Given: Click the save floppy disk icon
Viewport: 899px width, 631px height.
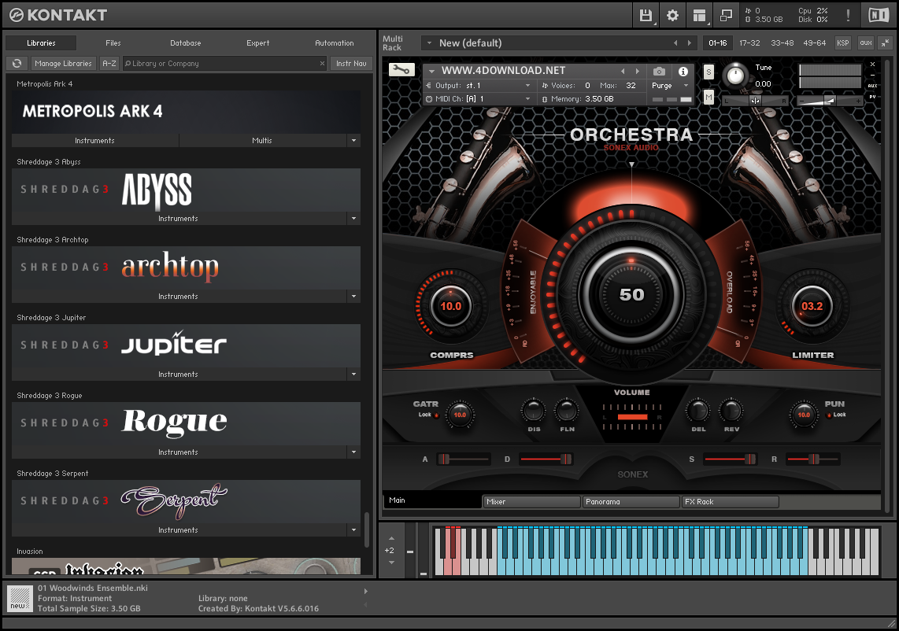Looking at the screenshot, I should pos(646,16).
